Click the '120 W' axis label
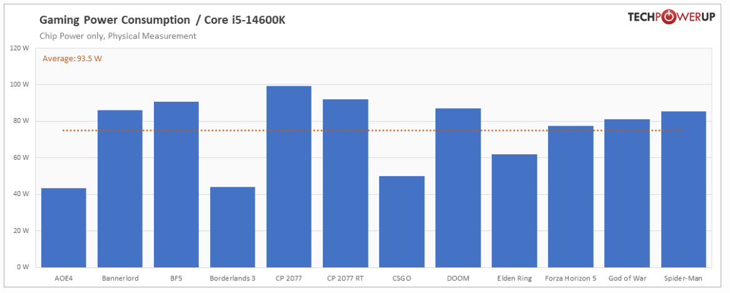Screen dimensions: 730x293 (x=20, y=48)
